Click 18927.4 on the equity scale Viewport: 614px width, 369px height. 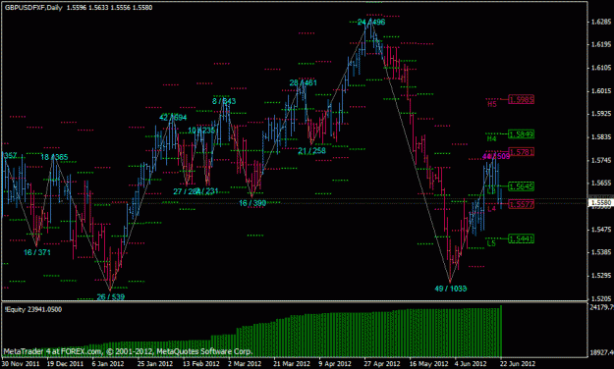click(x=601, y=352)
